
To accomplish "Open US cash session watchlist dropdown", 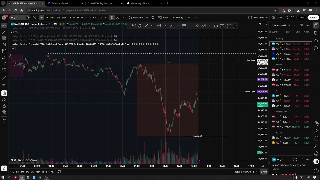I will pos(281,25).
